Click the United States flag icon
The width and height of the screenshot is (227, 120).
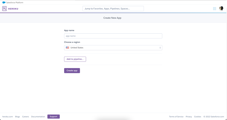67,48
